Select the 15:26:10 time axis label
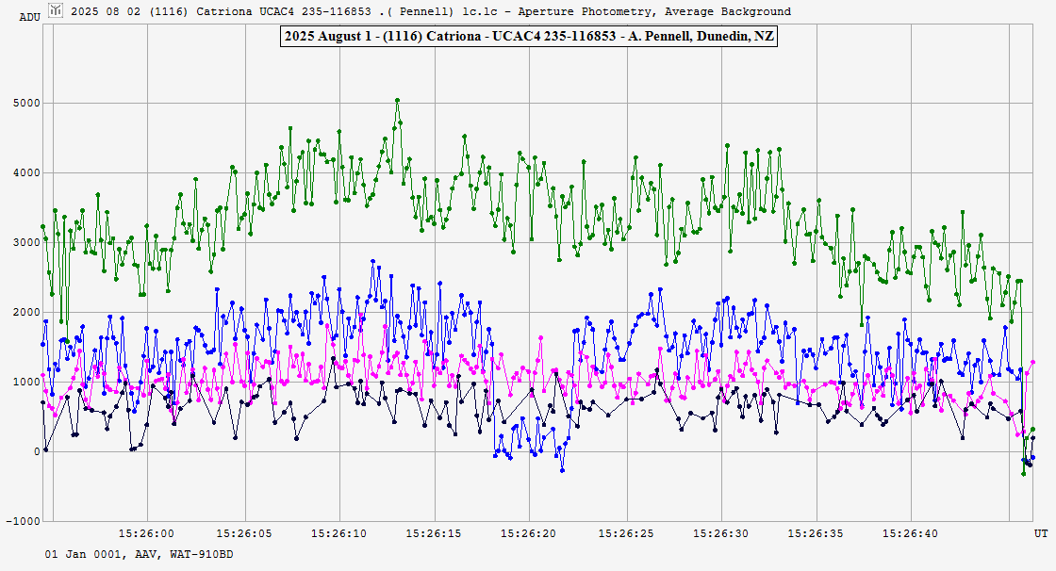This screenshot has height=571, width=1056. tap(338, 533)
